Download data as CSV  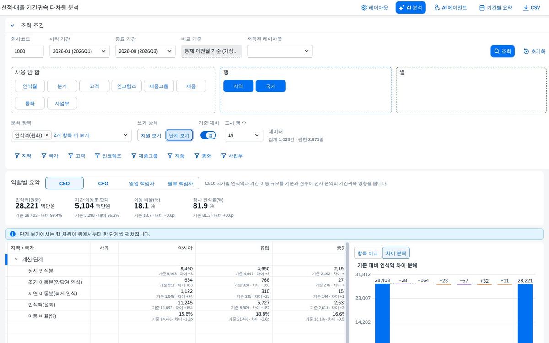pyautogui.click(x=532, y=8)
